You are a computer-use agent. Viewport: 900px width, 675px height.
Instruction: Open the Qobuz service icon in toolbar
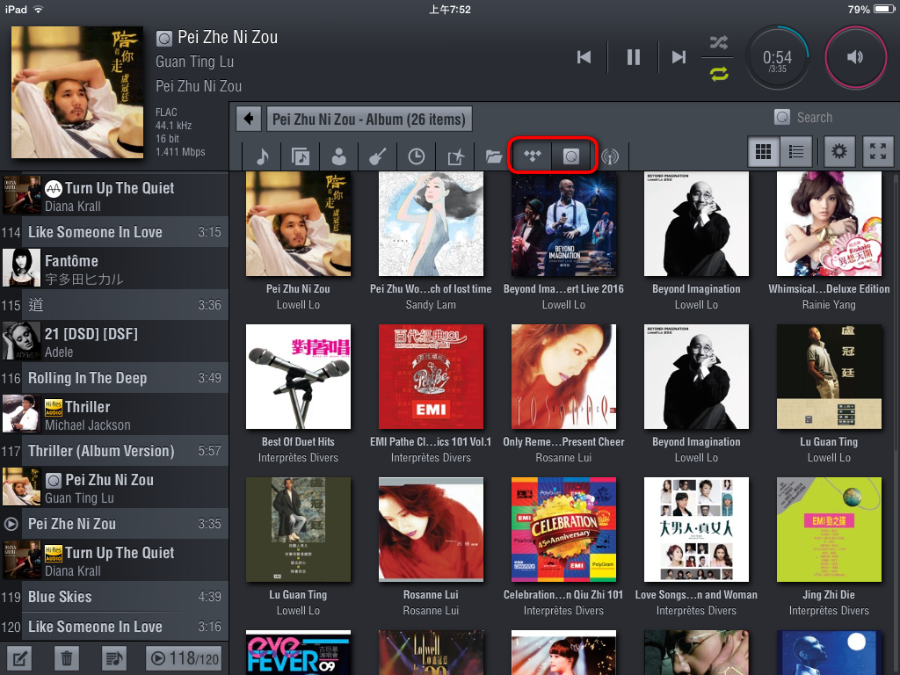point(571,156)
